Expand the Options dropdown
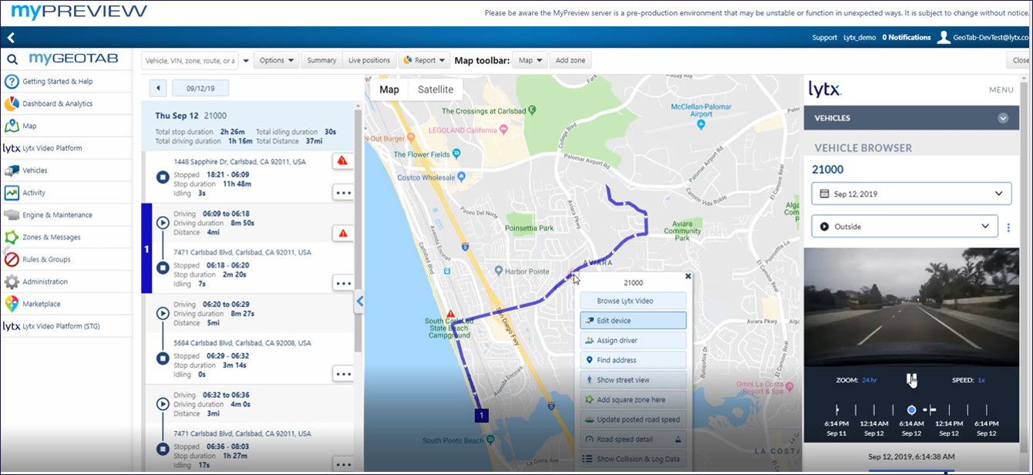1033x475 pixels. tap(276, 60)
